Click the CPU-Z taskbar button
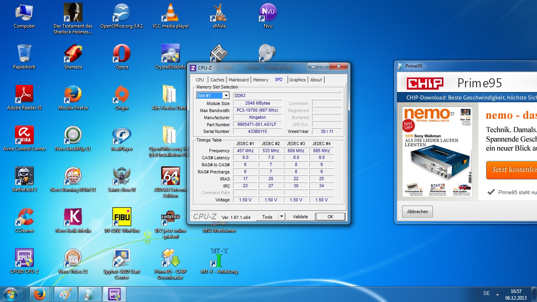The width and height of the screenshot is (537, 302). pyautogui.click(x=114, y=294)
